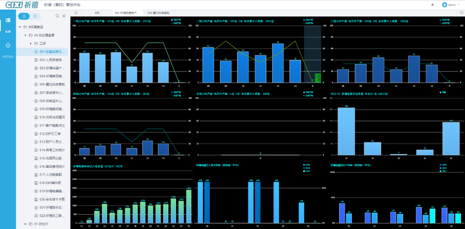Click the admin user avatar
Viewport: 465px width, 229px height.
pos(444,5)
